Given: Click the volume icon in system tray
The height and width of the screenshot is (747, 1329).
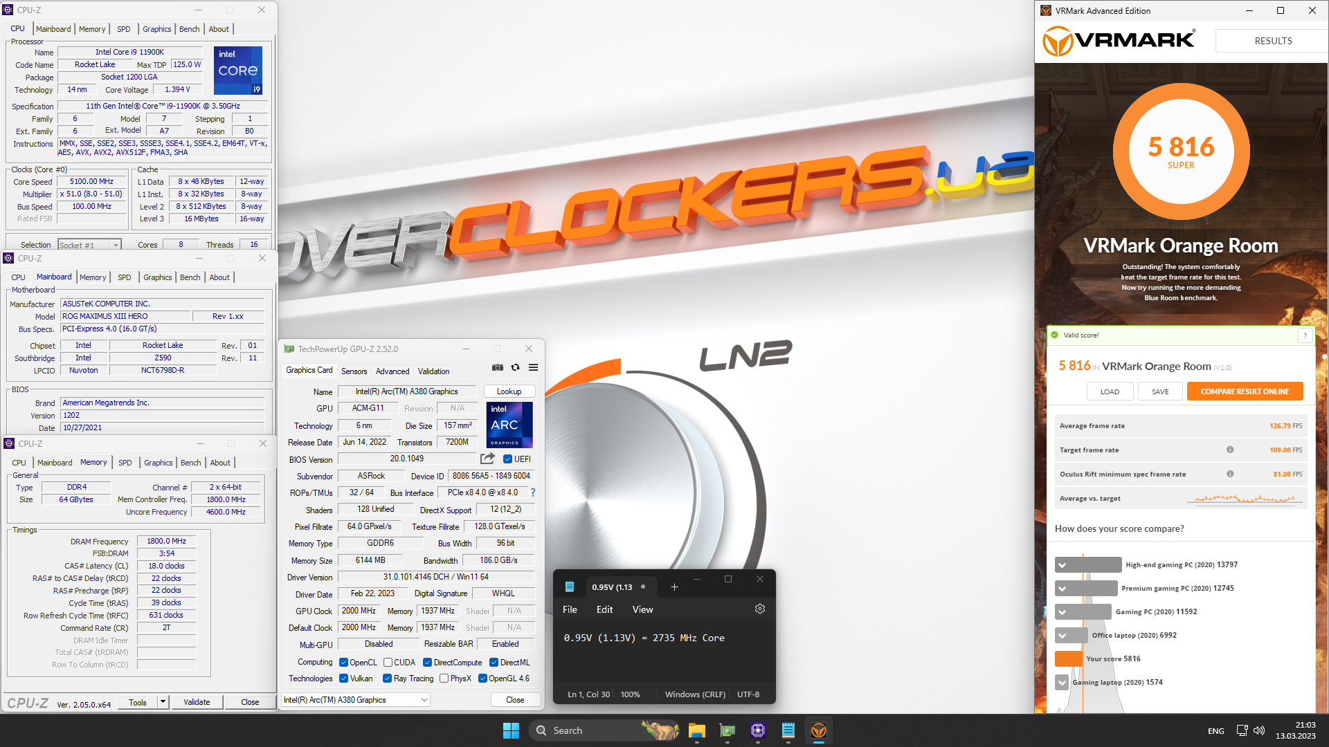Looking at the screenshot, I should click(1259, 730).
